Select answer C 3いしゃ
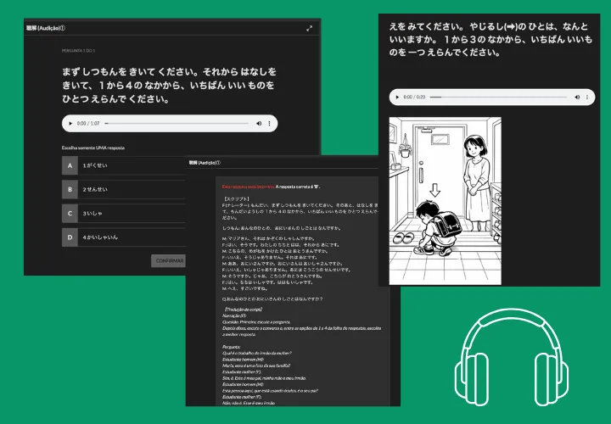Viewport: 611px width, 424px height. pyautogui.click(x=124, y=214)
